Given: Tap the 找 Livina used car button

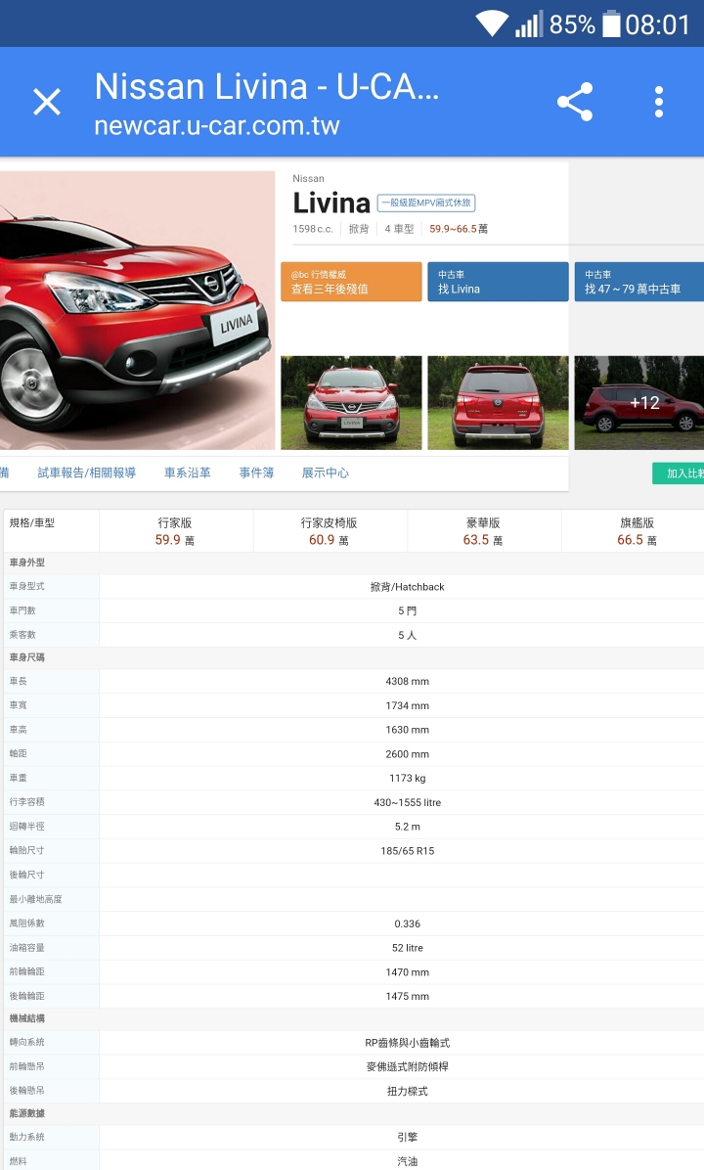Looking at the screenshot, I should click(x=498, y=282).
